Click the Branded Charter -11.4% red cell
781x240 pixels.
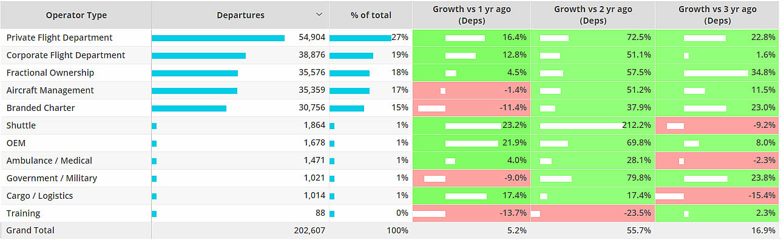point(472,108)
